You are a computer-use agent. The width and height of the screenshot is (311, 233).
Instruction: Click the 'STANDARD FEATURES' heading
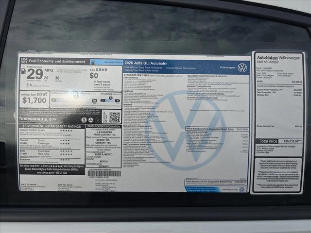click(136, 75)
